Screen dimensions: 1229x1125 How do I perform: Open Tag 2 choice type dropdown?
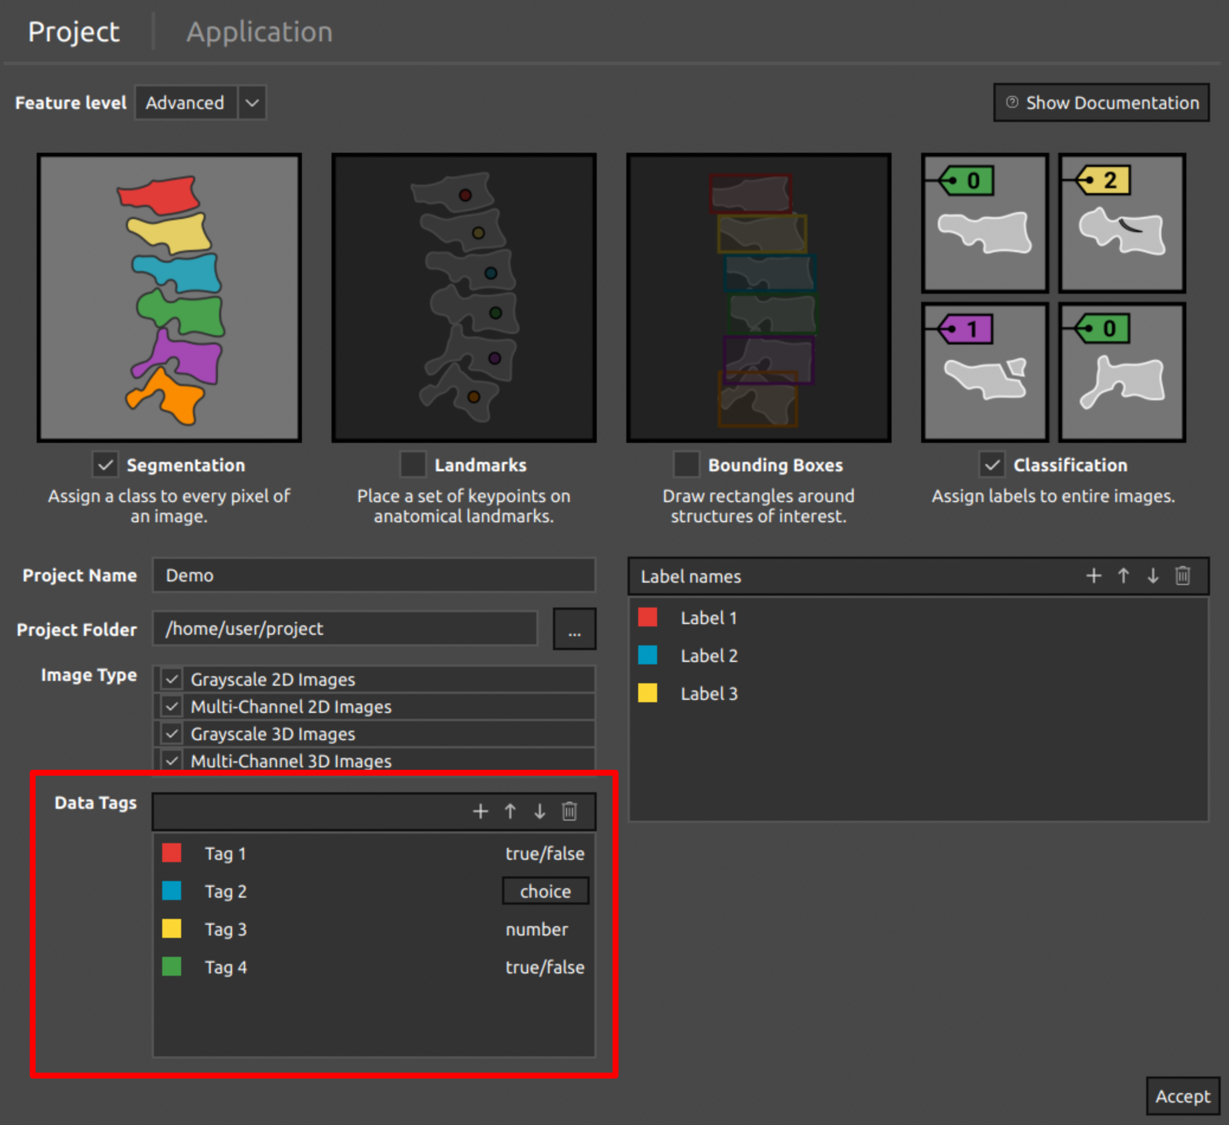(x=546, y=891)
